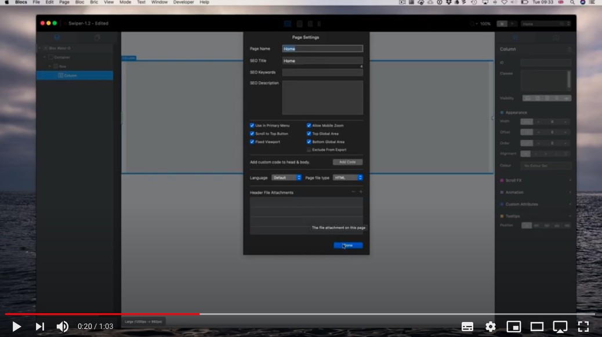Cast video with the AirPlay icon
This screenshot has width=602, height=337.
(x=560, y=327)
